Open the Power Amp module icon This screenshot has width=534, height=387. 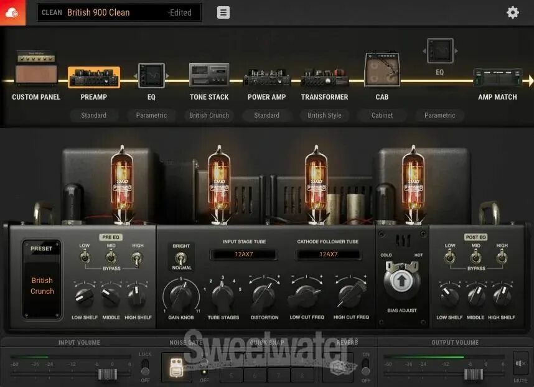266,77
